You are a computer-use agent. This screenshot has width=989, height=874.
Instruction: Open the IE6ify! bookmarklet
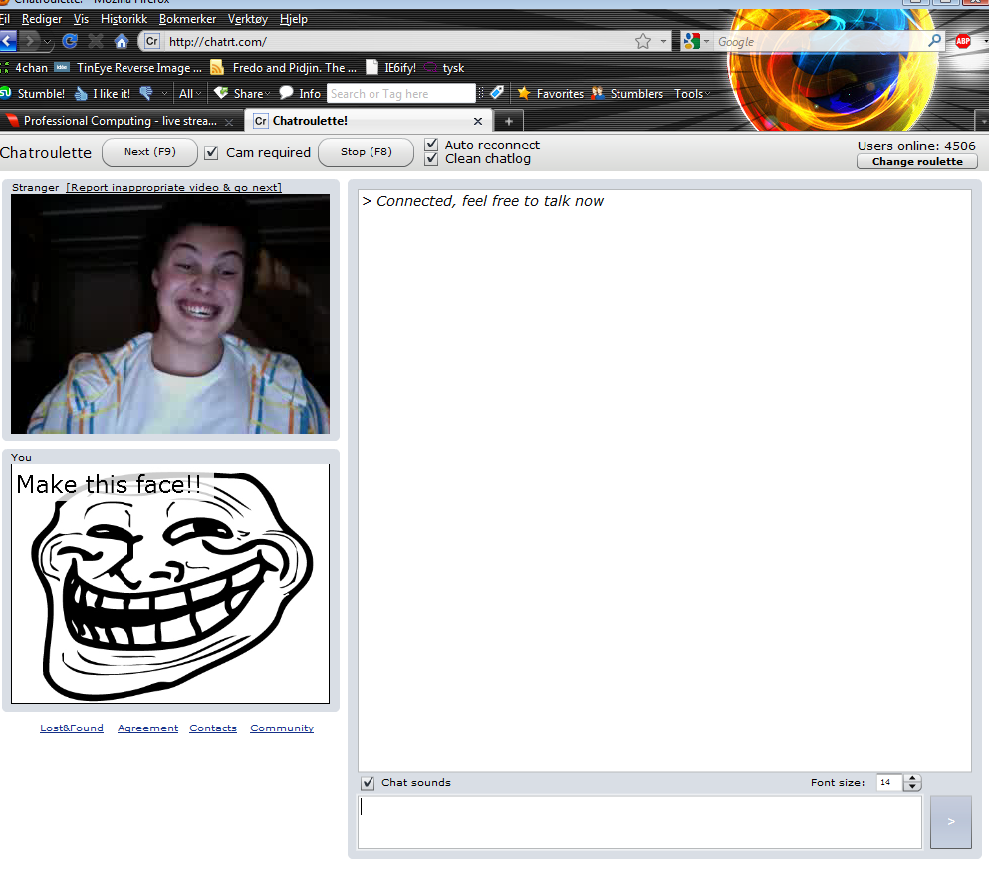391,68
